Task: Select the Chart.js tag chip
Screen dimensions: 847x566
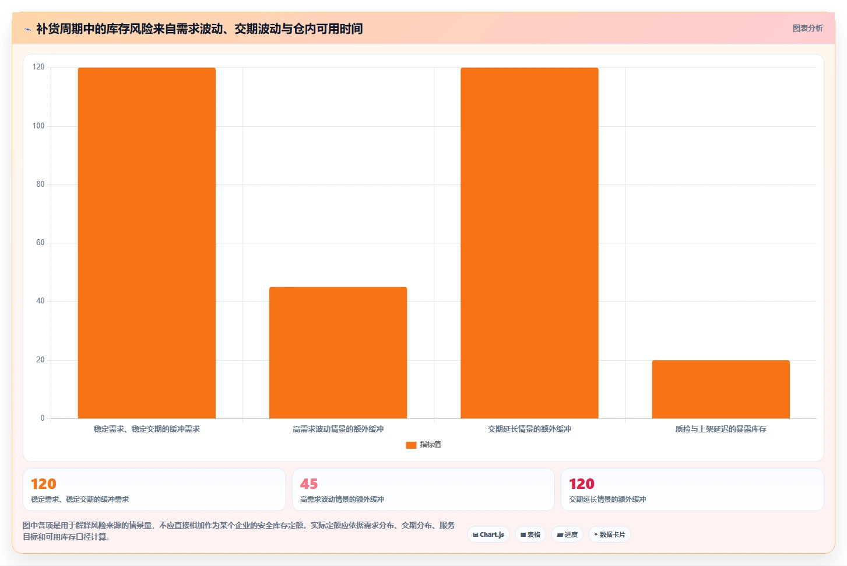Action: click(488, 534)
